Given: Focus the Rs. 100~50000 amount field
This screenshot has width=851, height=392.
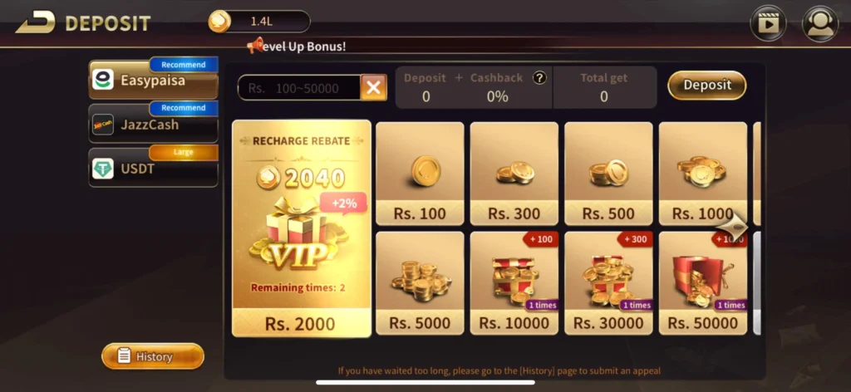Looking at the screenshot, I should click(299, 88).
